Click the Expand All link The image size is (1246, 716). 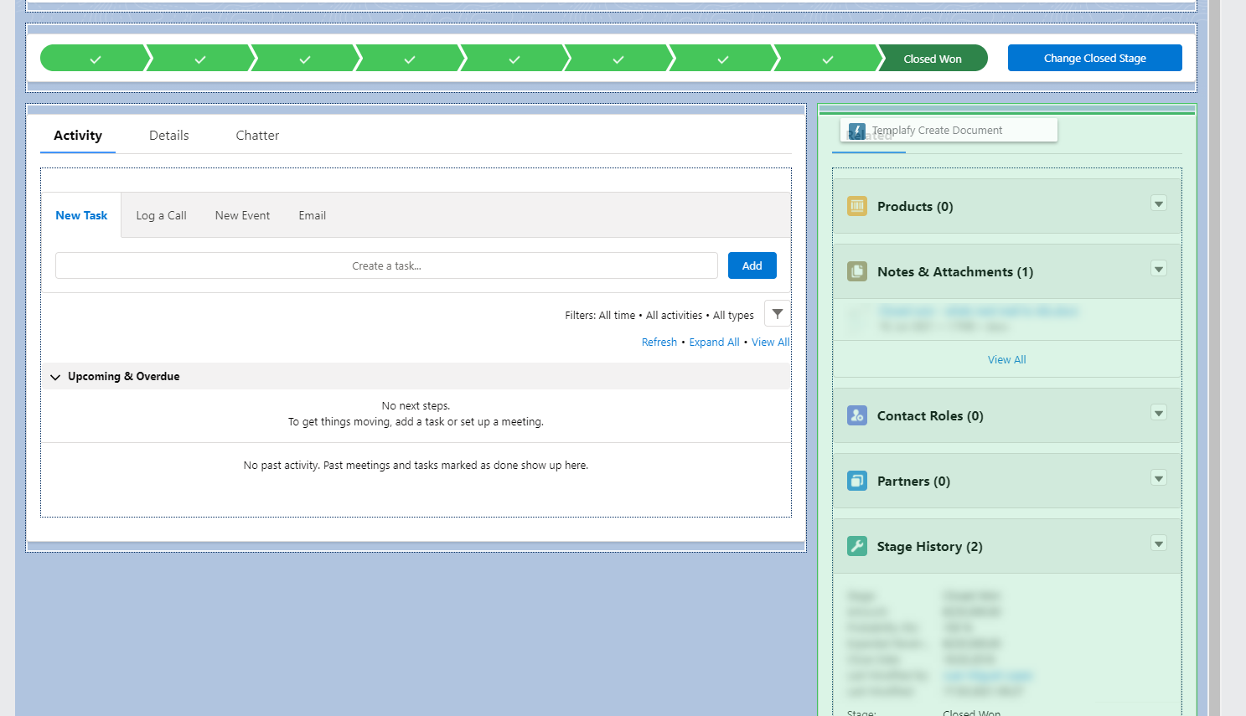[x=714, y=343]
